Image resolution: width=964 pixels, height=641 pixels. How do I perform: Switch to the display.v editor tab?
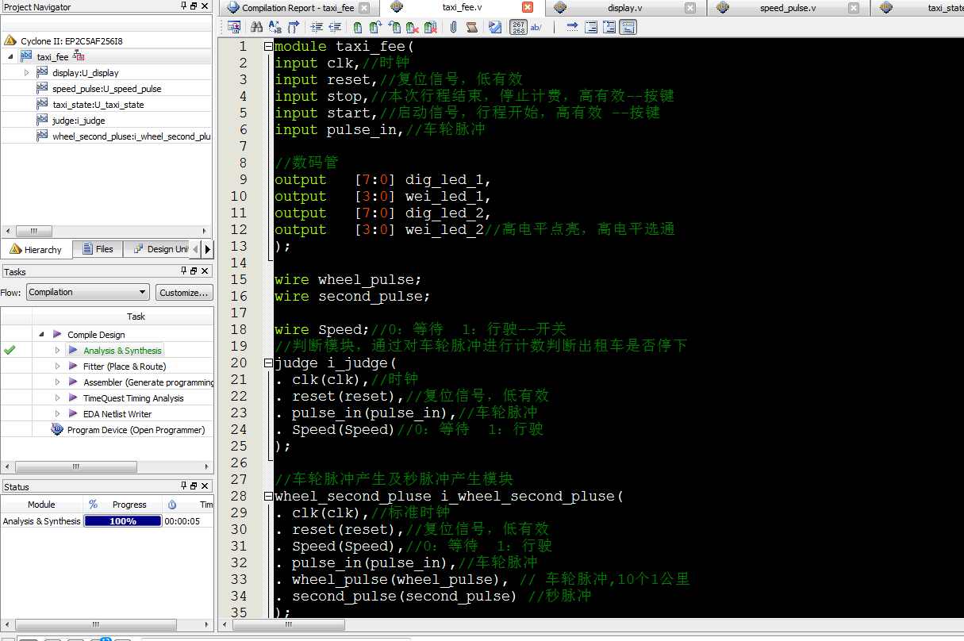(624, 8)
